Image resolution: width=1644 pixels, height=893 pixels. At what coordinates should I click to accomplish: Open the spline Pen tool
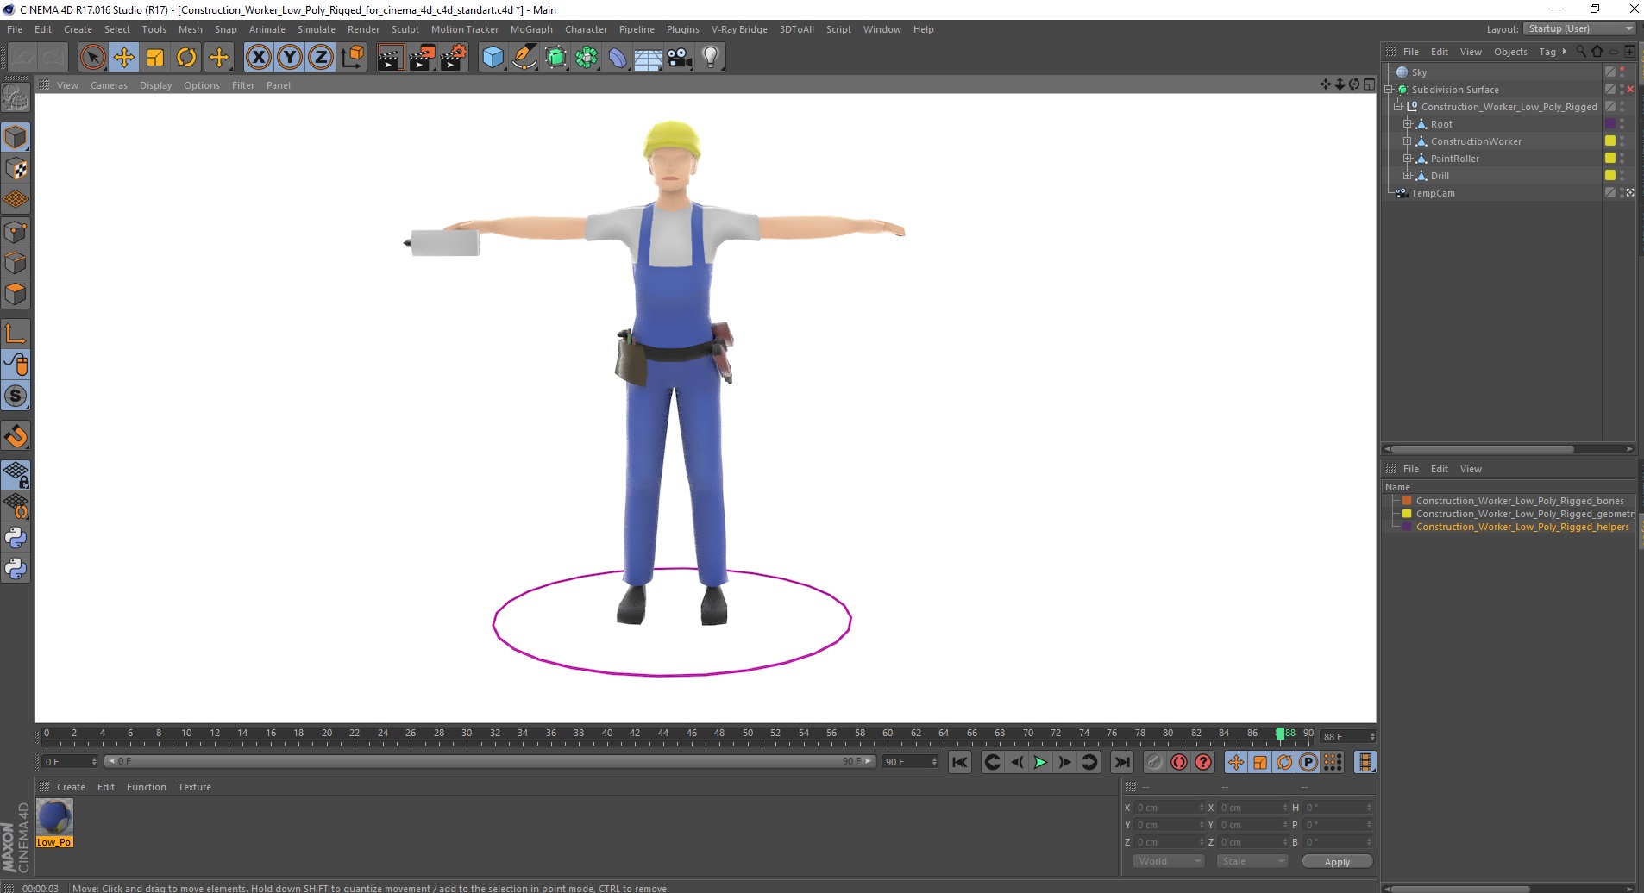point(524,58)
